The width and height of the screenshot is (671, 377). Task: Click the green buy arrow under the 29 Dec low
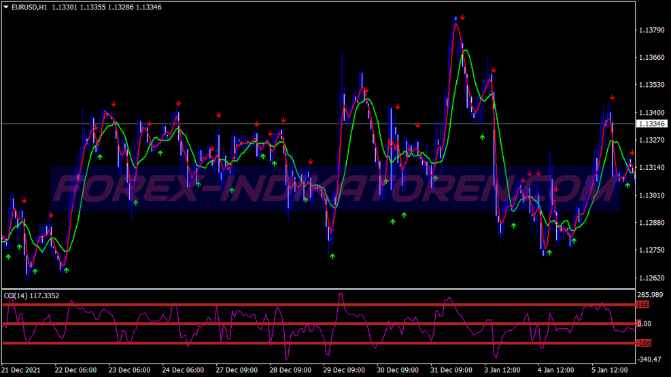(x=332, y=257)
